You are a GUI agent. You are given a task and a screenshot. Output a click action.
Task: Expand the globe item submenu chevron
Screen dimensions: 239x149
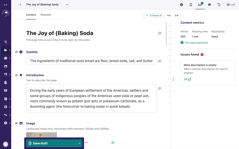[x=10, y=107]
